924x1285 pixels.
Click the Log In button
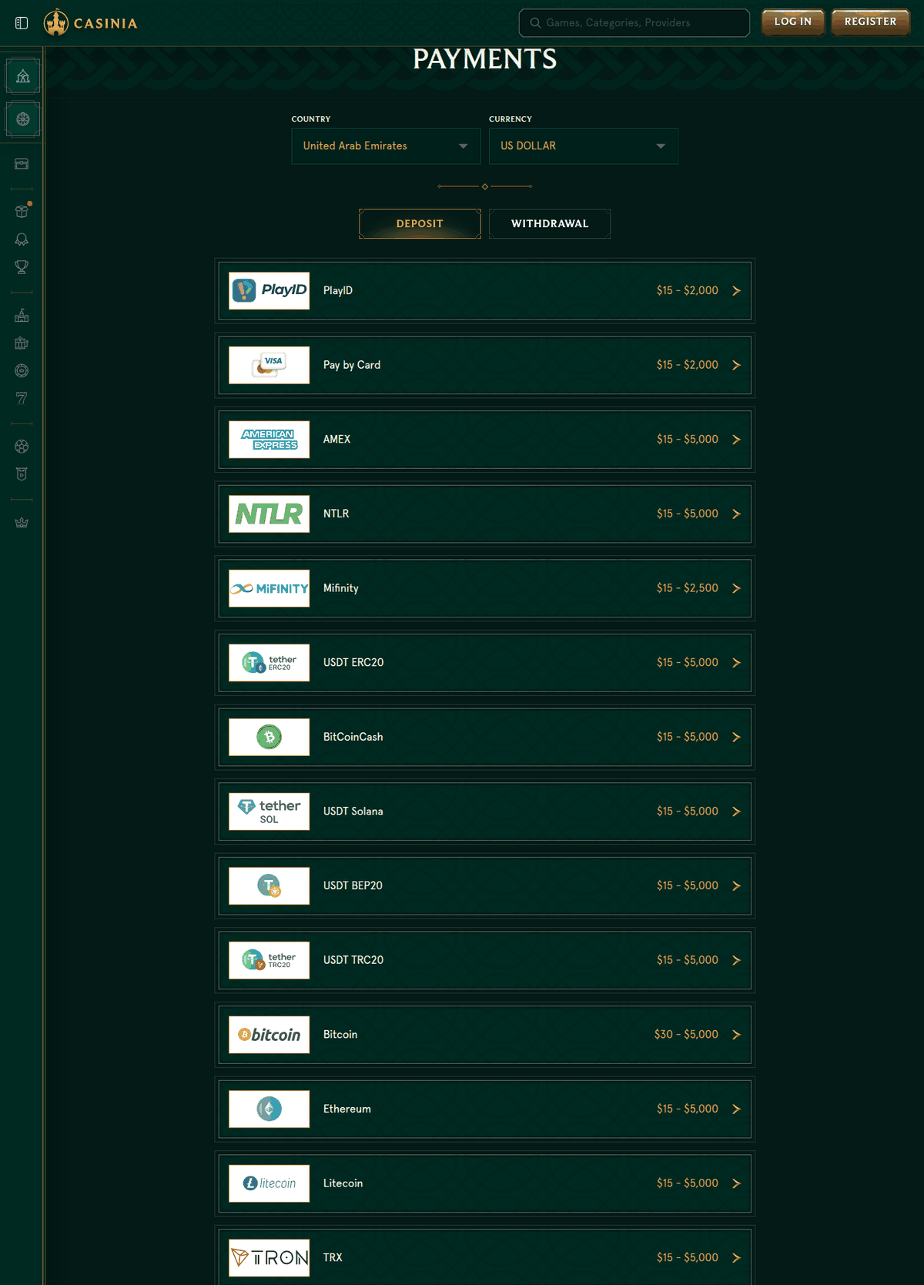point(793,22)
